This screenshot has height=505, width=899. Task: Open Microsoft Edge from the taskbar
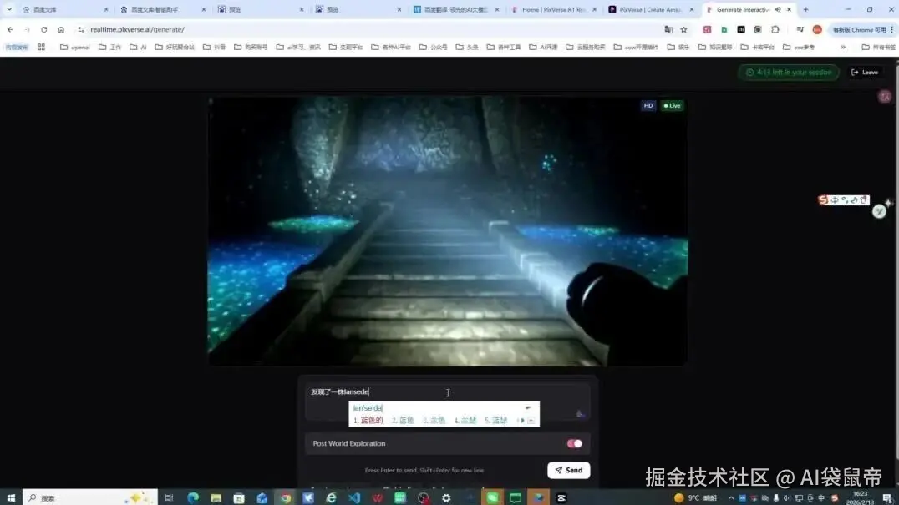pyautogui.click(x=193, y=497)
